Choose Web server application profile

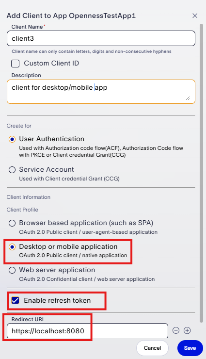coord(12,270)
